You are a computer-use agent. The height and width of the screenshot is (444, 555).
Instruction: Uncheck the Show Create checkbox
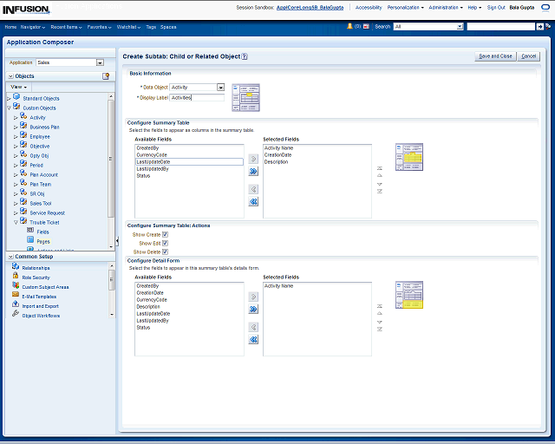[x=165, y=234]
